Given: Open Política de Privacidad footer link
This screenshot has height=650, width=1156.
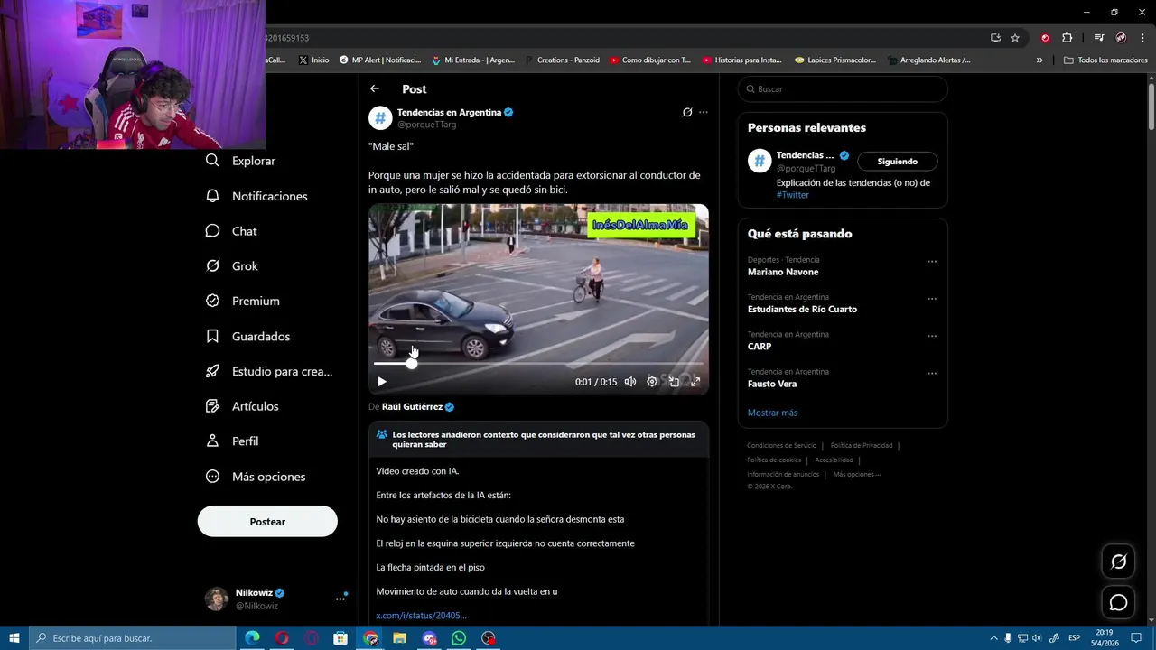Looking at the screenshot, I should (x=862, y=446).
